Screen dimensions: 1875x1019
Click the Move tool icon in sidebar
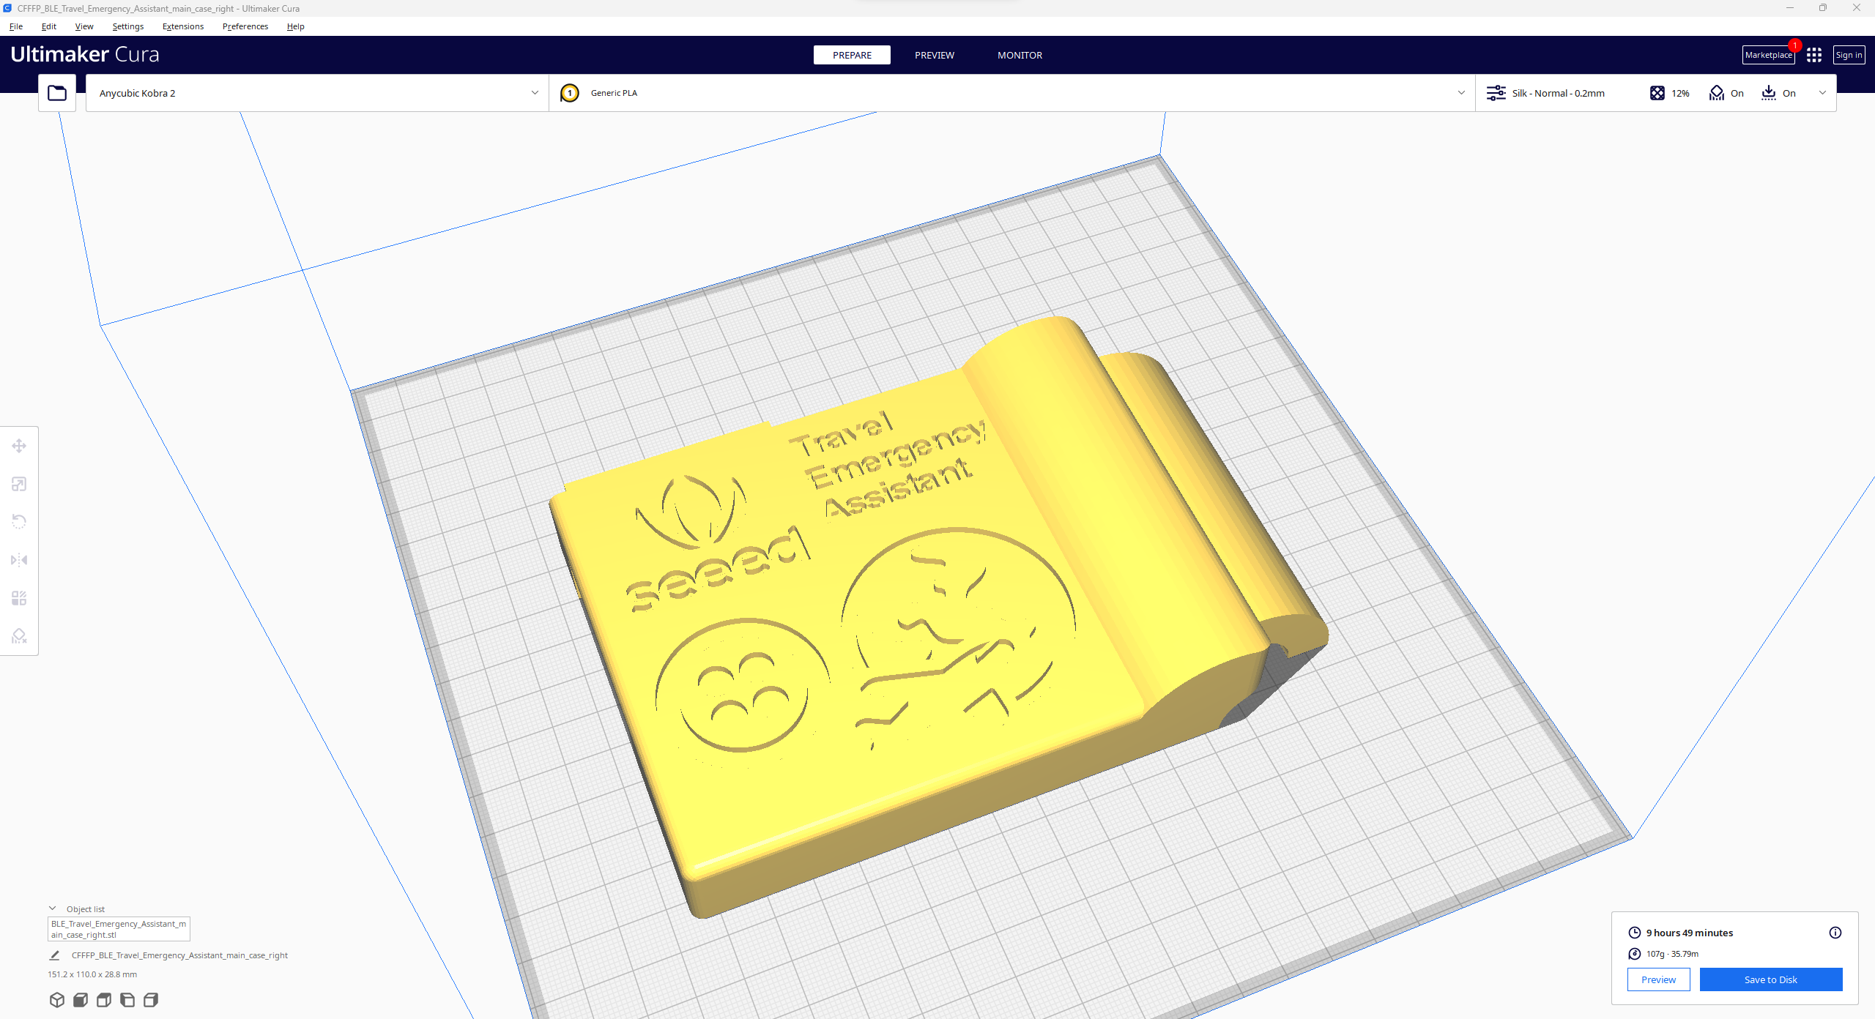click(19, 446)
